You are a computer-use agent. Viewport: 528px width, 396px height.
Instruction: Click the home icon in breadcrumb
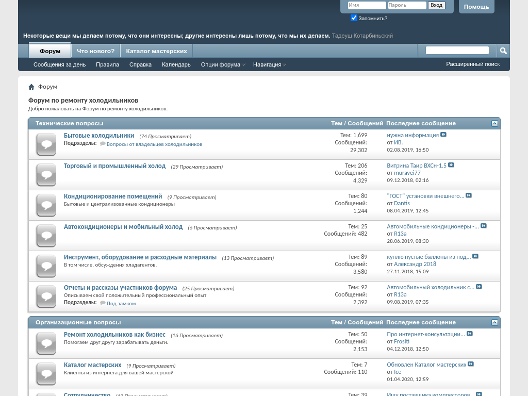[x=31, y=87]
